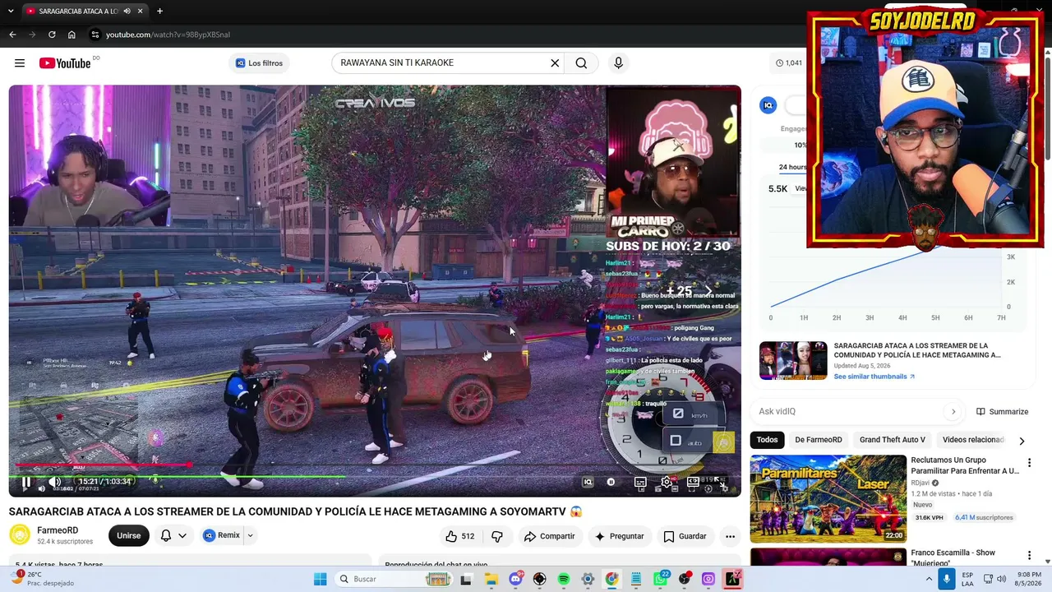
Task: Open the FarmeoRD channel avatar
Action: 20,535
